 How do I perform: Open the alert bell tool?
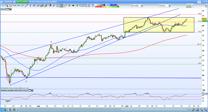click(11, 6)
